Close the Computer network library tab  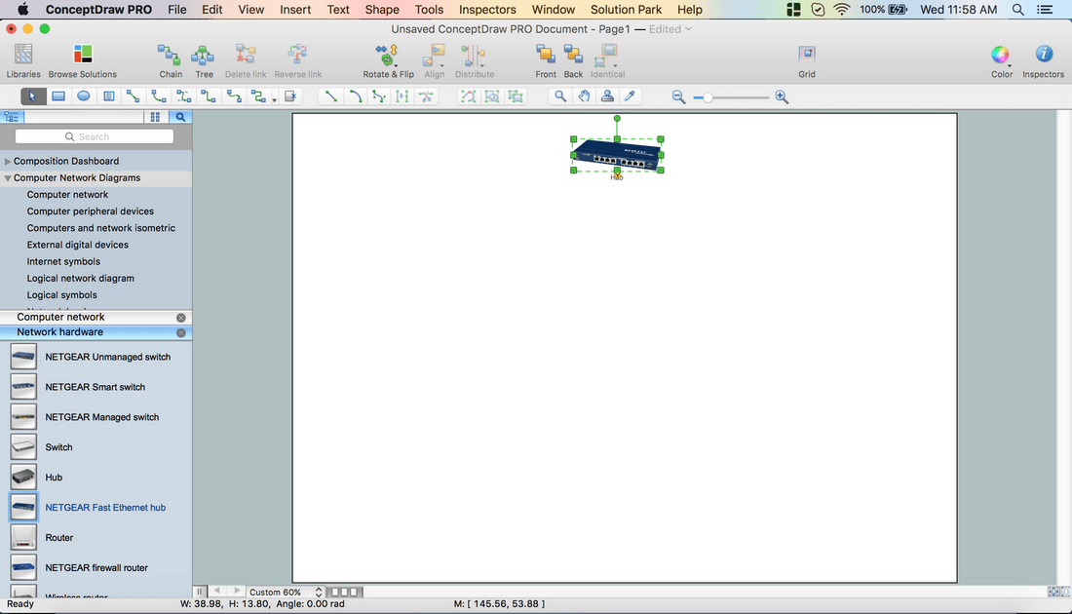click(x=181, y=318)
